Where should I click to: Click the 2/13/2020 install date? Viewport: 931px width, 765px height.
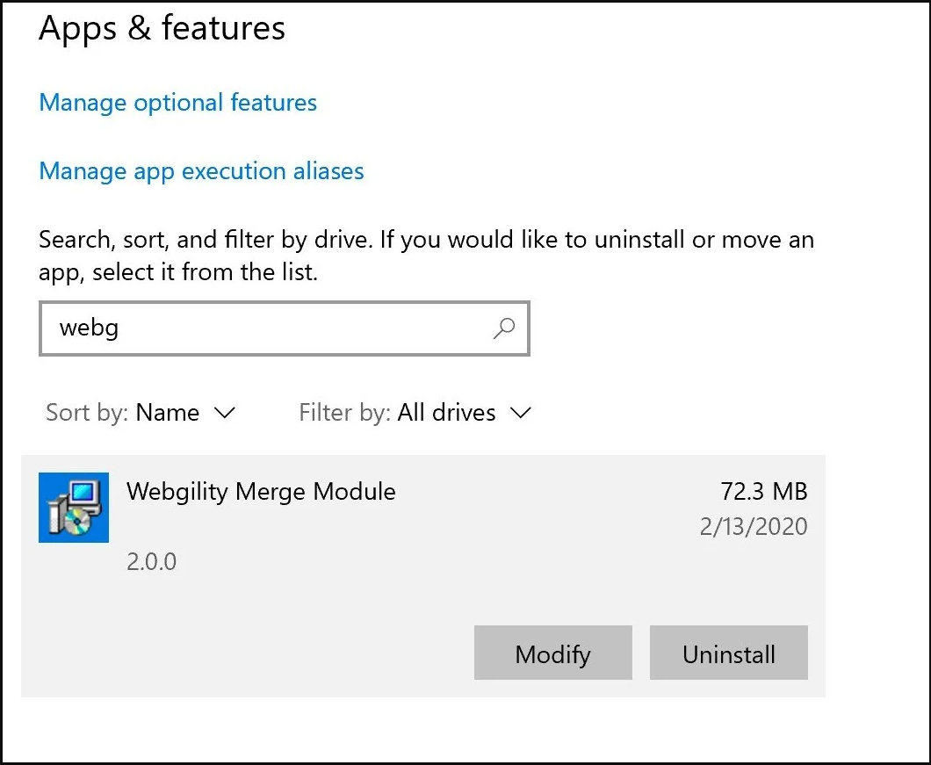(x=754, y=526)
